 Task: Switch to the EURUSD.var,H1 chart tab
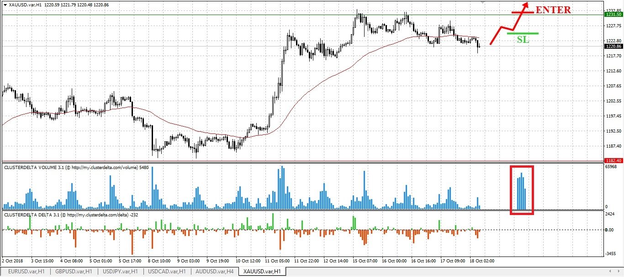(26, 272)
